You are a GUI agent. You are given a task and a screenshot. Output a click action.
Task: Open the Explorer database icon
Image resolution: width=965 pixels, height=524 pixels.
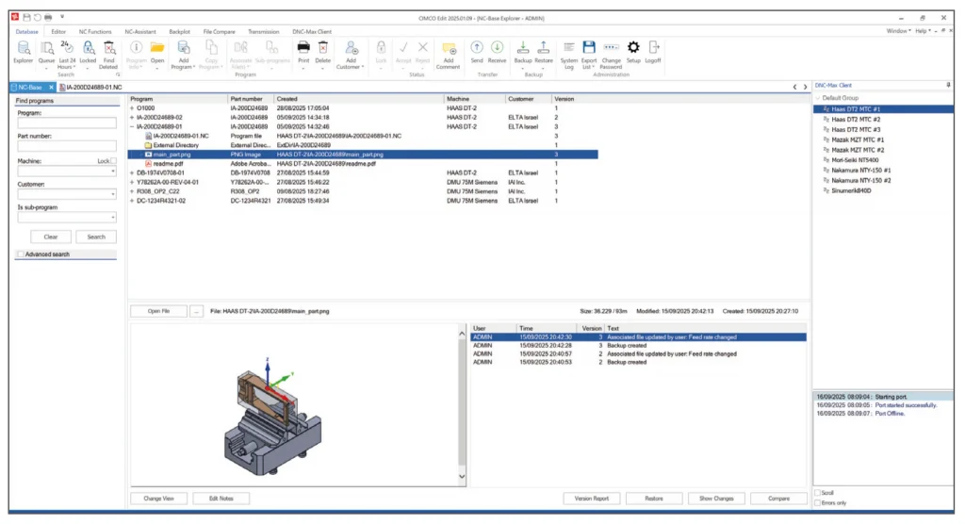[23, 48]
